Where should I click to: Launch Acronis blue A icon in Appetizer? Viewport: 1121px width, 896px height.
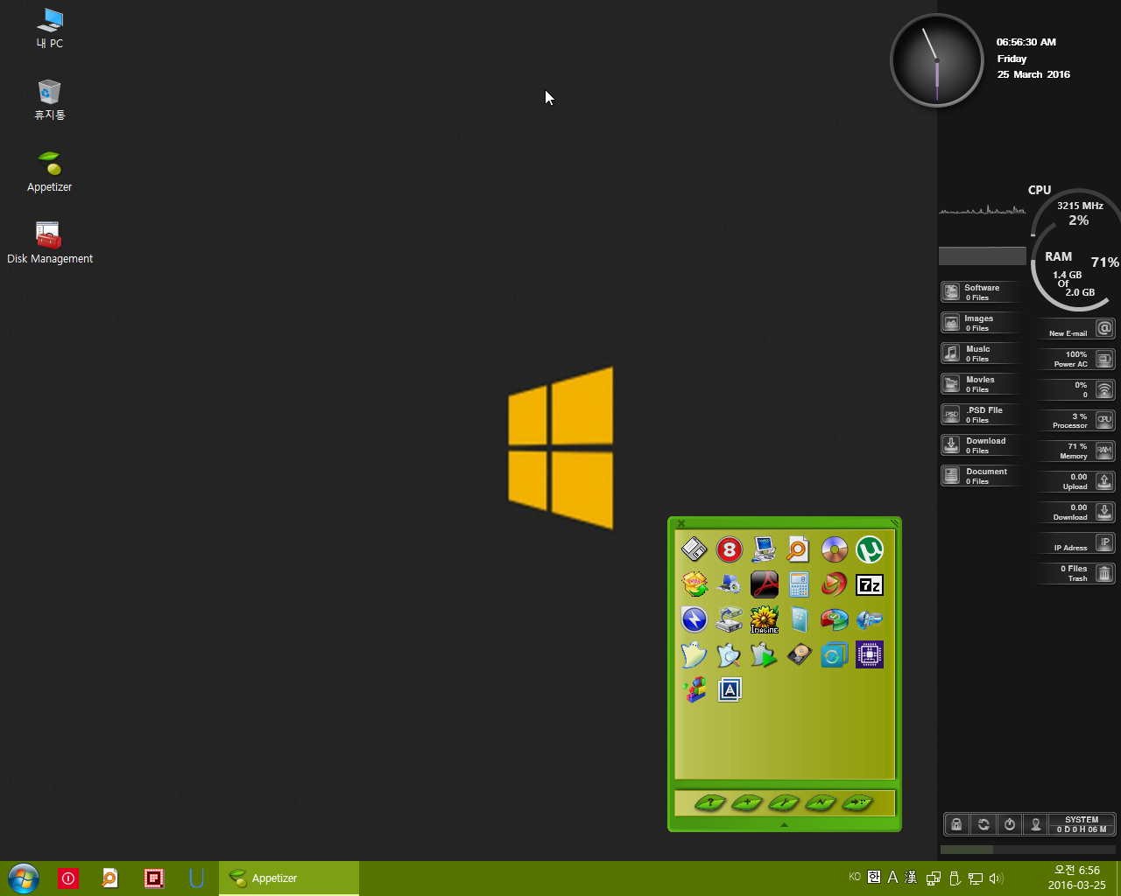click(730, 689)
